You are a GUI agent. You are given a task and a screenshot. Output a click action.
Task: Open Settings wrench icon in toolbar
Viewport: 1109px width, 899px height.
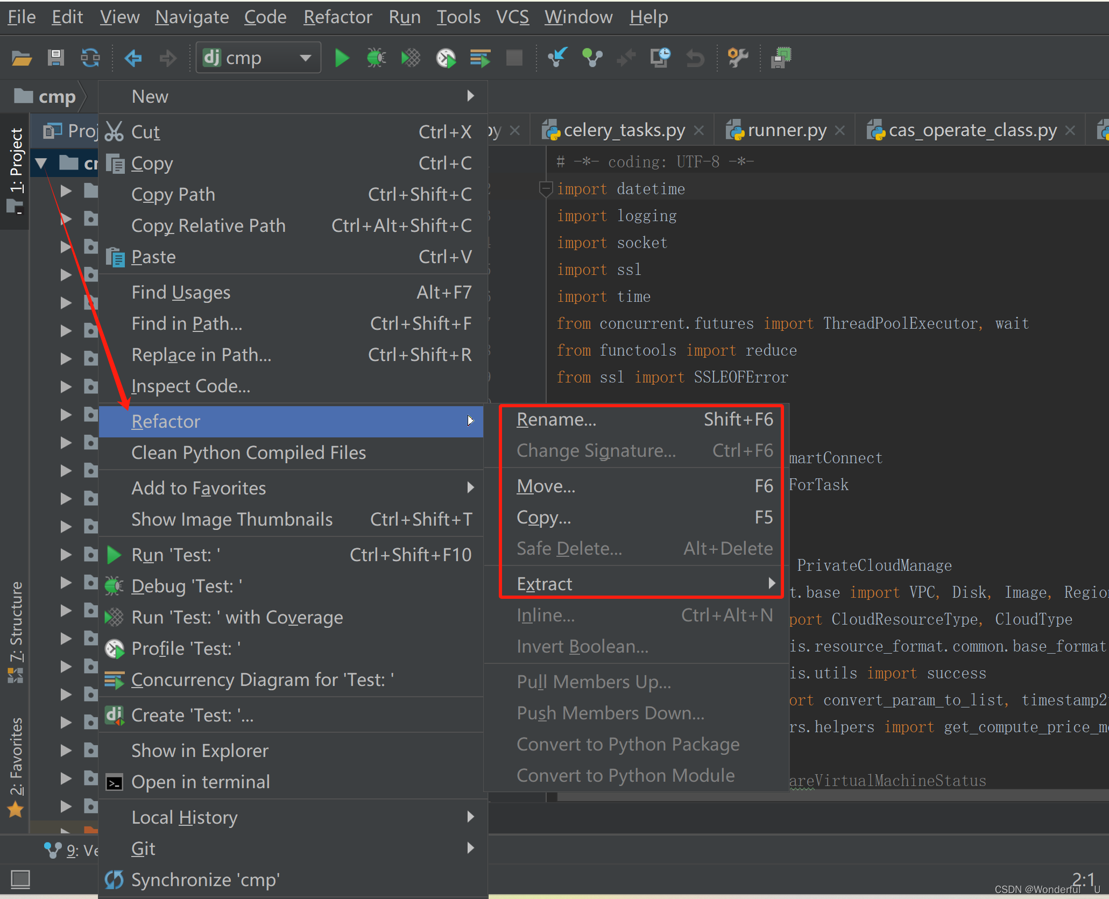click(737, 57)
